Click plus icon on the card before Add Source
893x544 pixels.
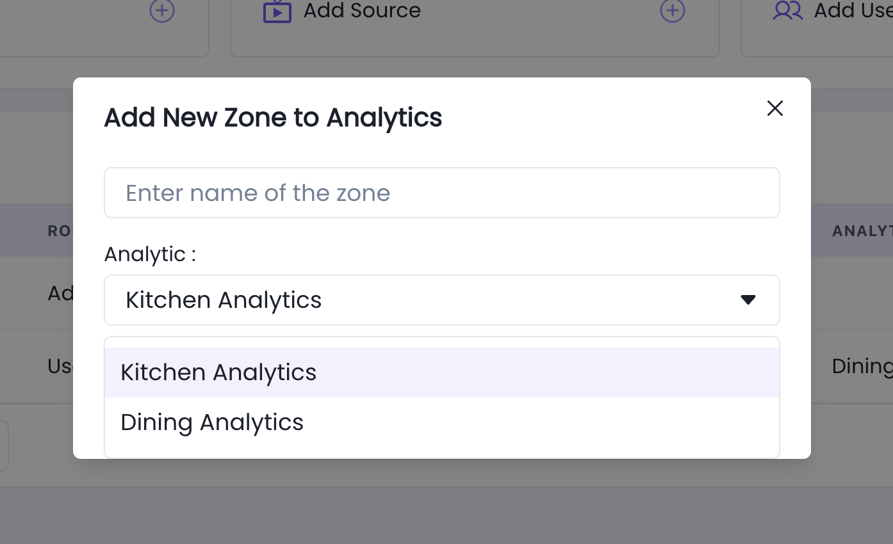pyautogui.click(x=162, y=10)
